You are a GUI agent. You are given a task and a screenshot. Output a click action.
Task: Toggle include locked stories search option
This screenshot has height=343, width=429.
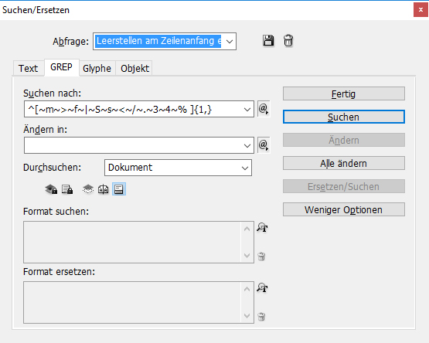[x=67, y=189]
